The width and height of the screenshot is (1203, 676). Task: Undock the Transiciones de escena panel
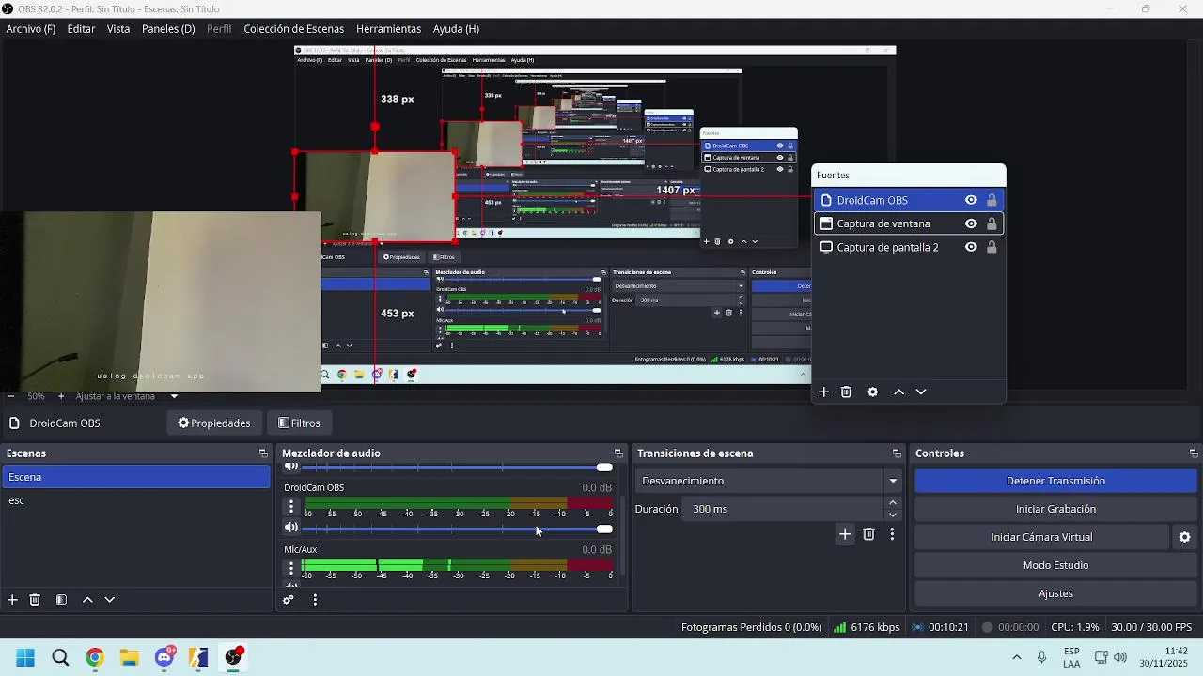897,453
